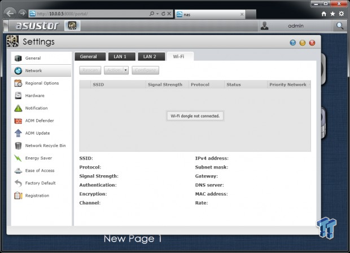Click the refresh icon in address bar
350x253 pixels.
coord(163,14)
